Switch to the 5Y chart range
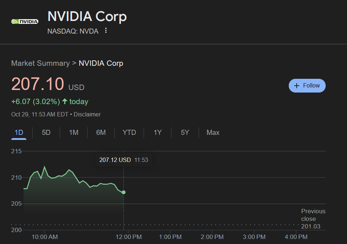This screenshot has height=244, width=347. (x=185, y=133)
